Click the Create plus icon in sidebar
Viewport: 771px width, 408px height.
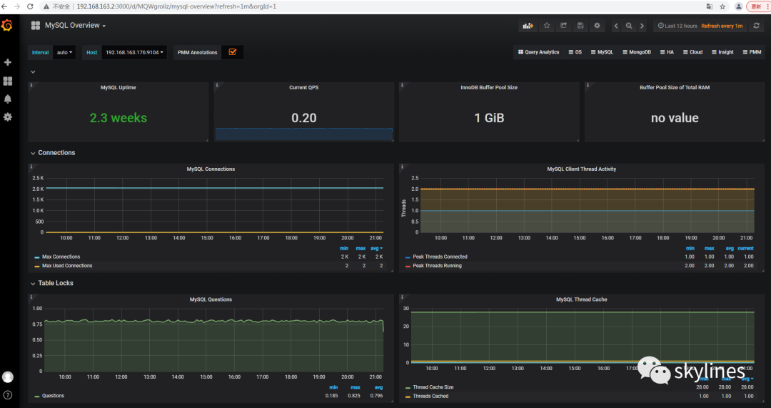coord(8,63)
